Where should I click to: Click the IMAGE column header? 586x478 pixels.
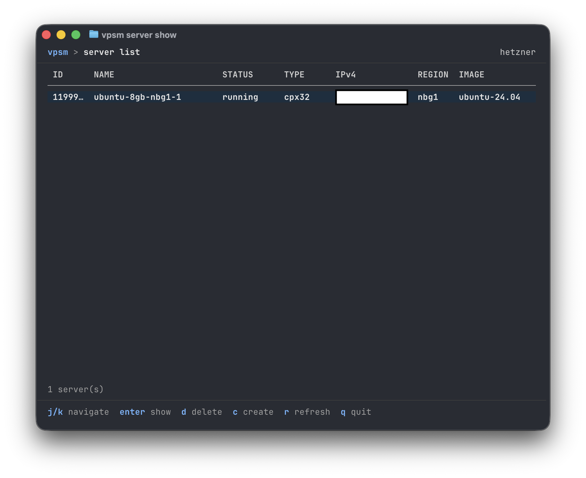pos(471,75)
